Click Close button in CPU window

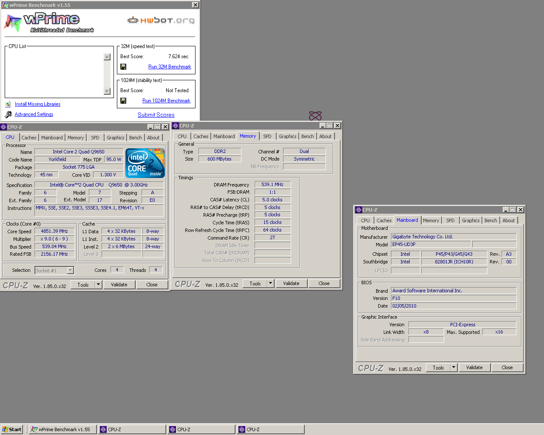152,285
